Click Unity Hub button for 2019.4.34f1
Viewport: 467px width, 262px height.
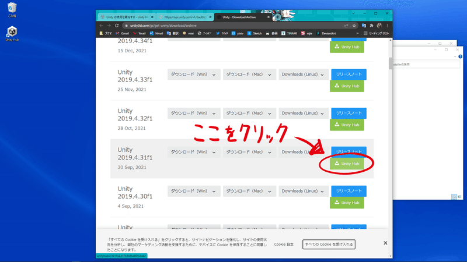click(347, 47)
